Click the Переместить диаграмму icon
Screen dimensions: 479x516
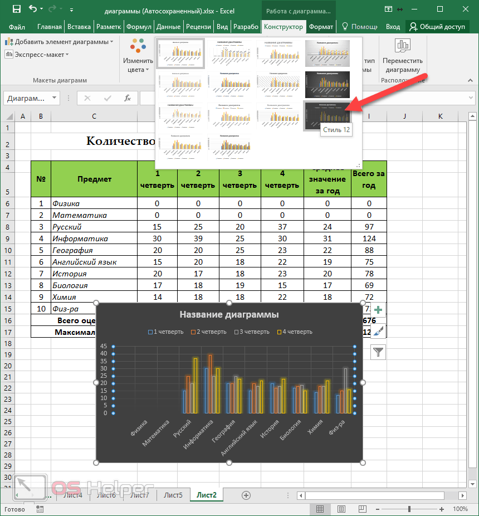[x=402, y=56]
